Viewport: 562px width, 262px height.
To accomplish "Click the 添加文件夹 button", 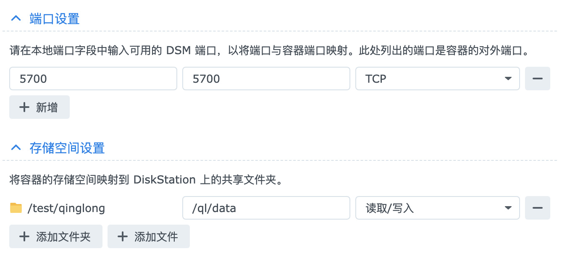I will click(x=56, y=236).
